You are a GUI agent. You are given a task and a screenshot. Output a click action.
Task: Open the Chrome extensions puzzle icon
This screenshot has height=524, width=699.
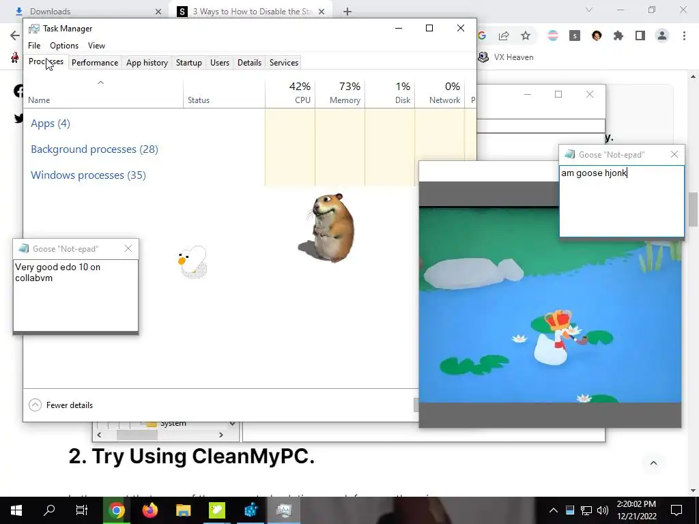(618, 35)
